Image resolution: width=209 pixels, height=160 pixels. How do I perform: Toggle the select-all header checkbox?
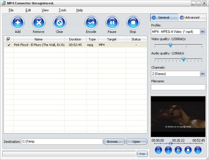8,39
